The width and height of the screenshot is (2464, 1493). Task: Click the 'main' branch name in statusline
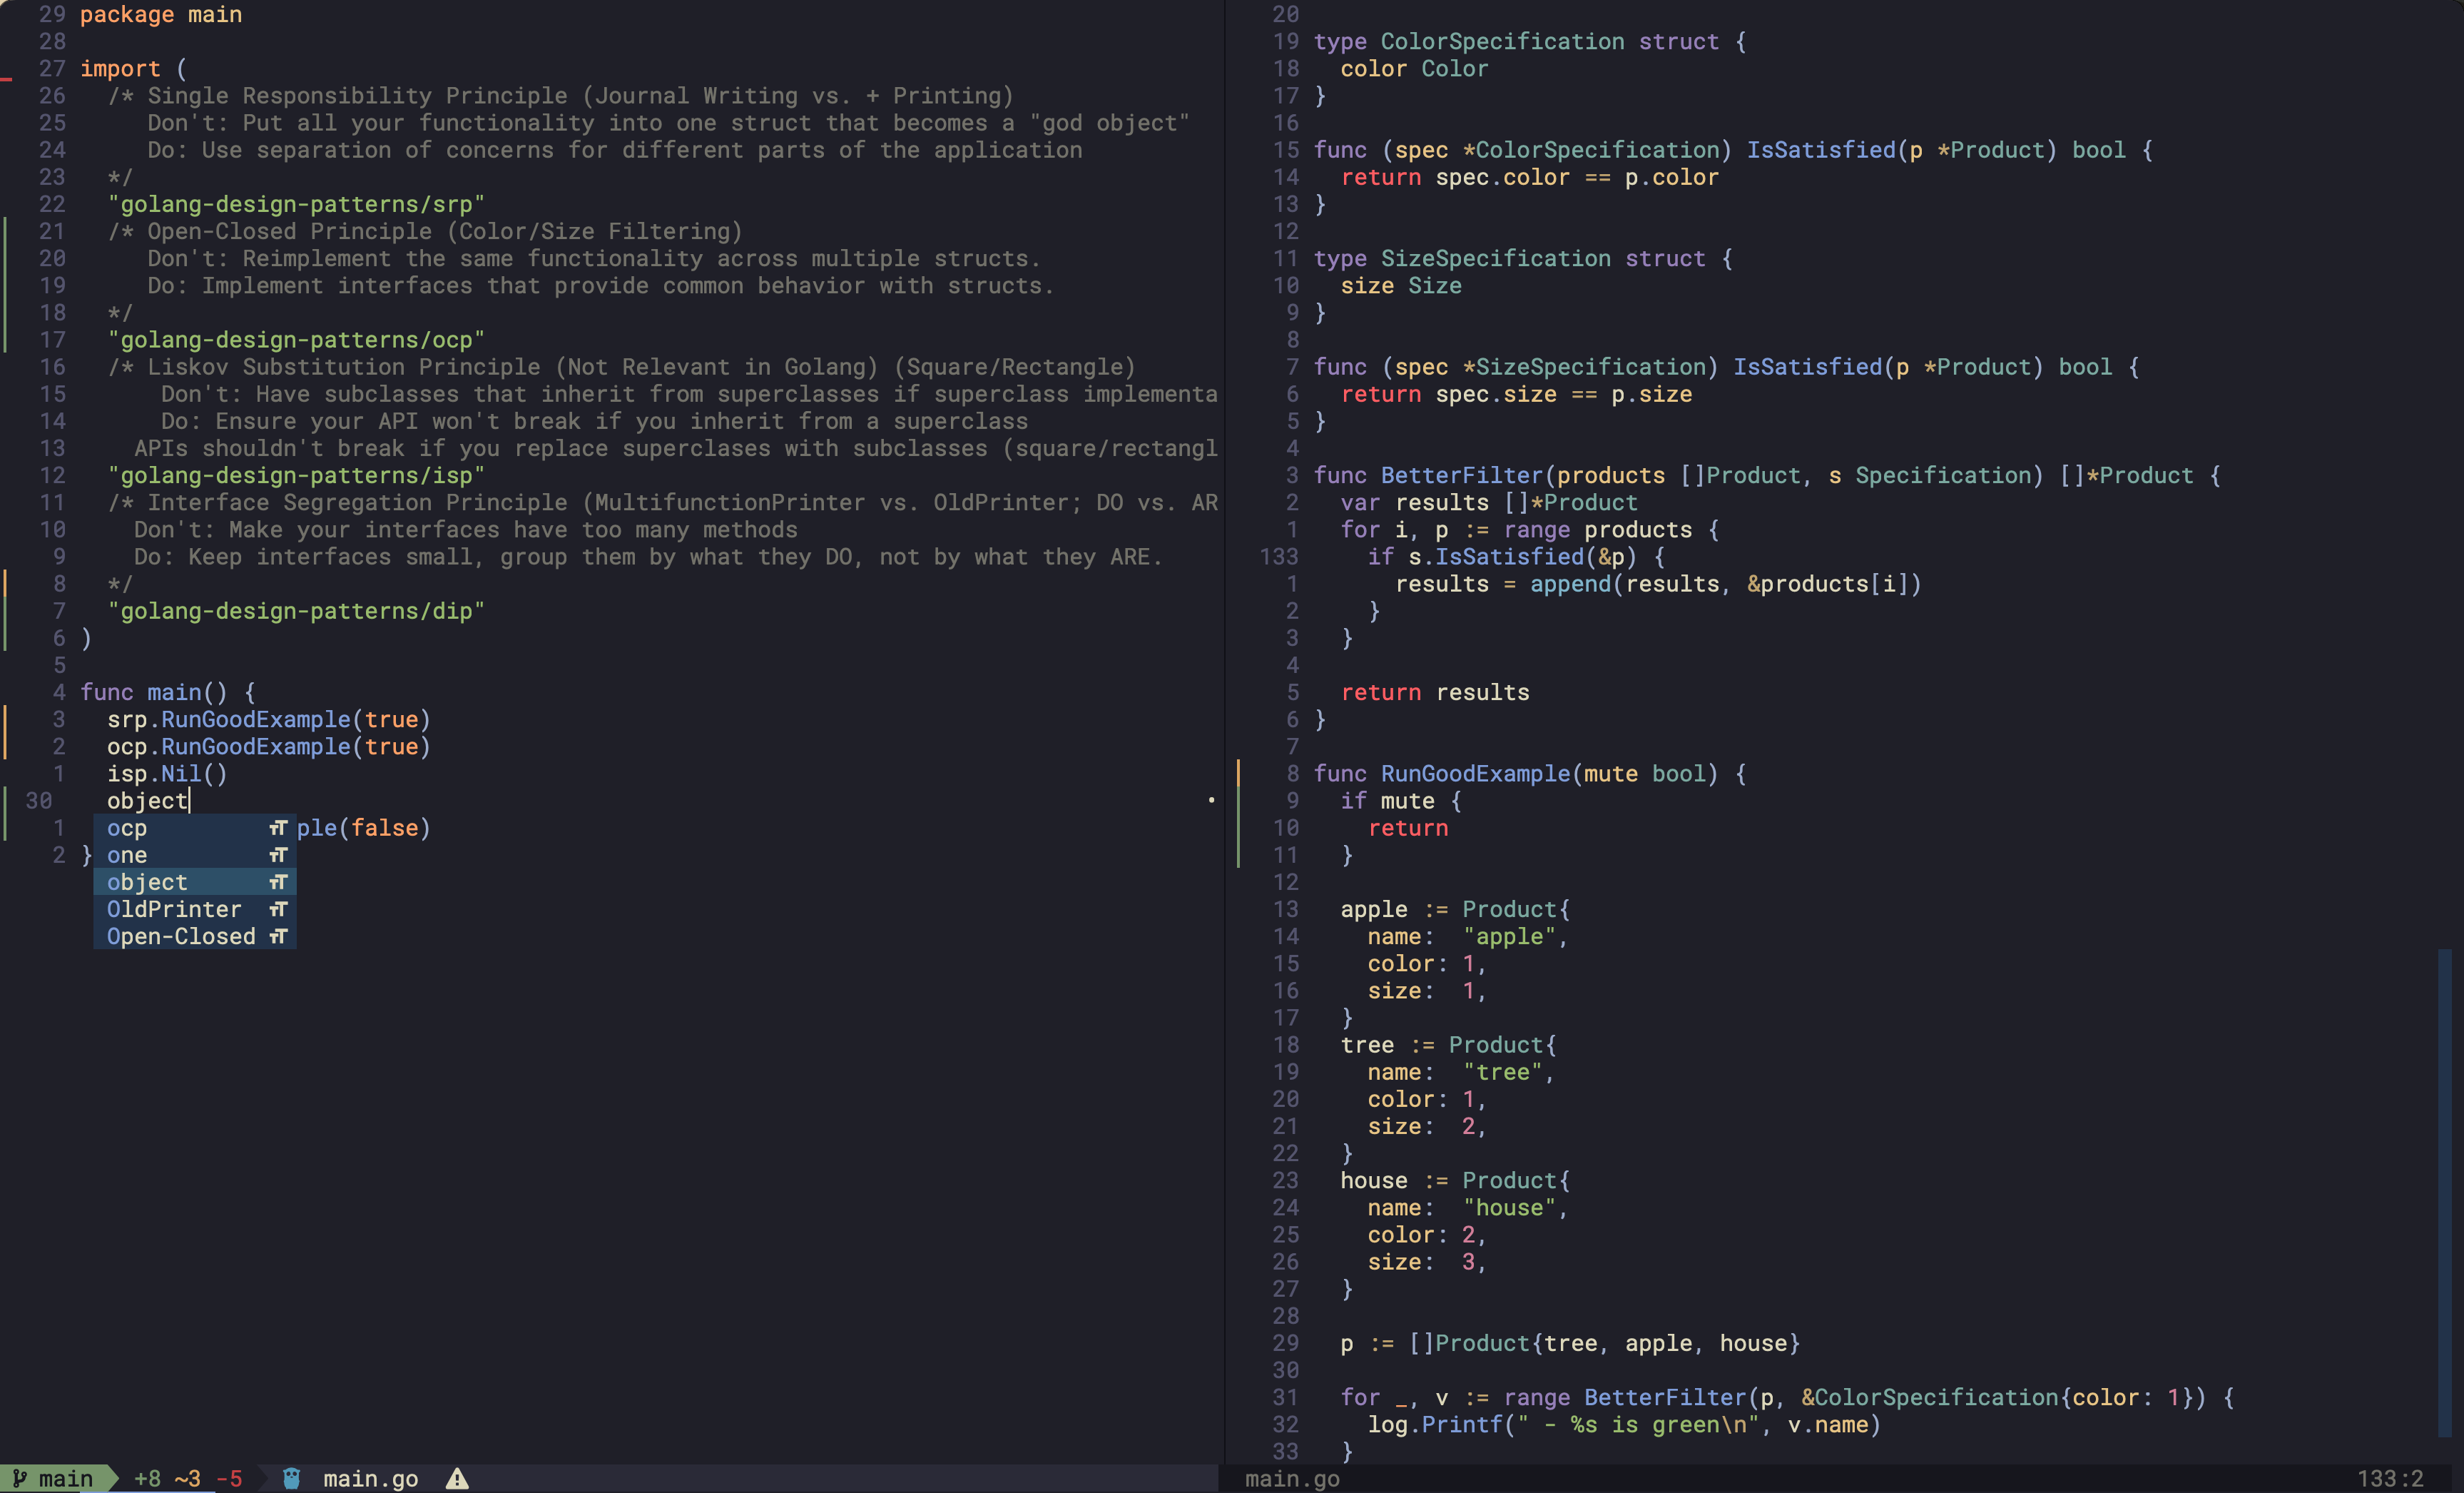[66, 1478]
